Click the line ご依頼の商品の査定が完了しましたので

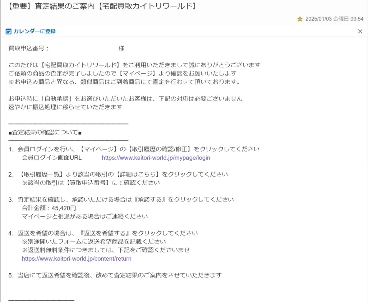[123, 73]
